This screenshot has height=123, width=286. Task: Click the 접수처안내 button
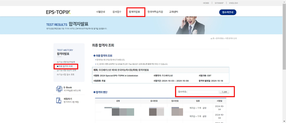(x=228, y=12)
